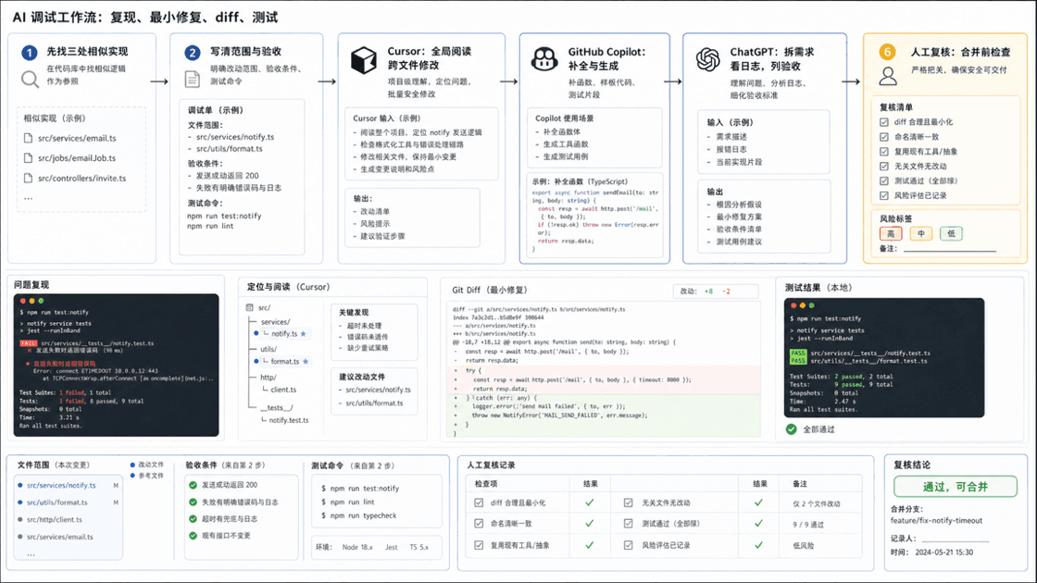This screenshot has width=1037, height=583.
Task: Open client.ts in the file tree
Action: click(x=283, y=390)
